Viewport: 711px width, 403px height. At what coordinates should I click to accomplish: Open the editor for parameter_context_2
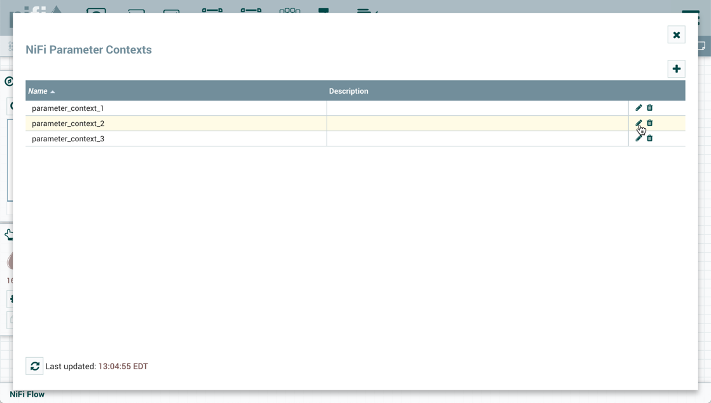pos(638,123)
